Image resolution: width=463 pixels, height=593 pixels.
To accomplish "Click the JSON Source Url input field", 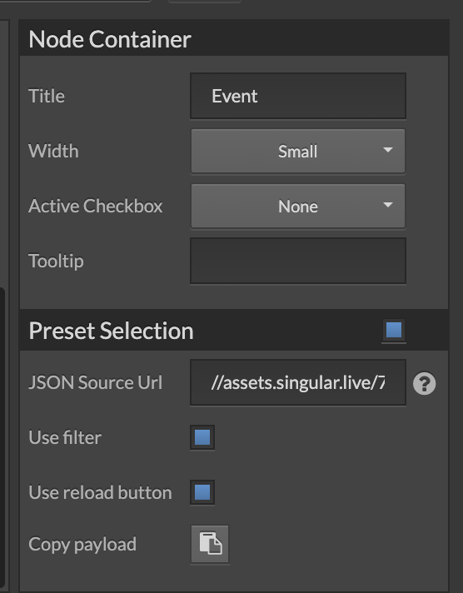I will 298,382.
